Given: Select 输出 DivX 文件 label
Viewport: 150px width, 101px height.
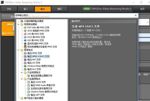Looking at the screenshot, I should coord(34,69).
